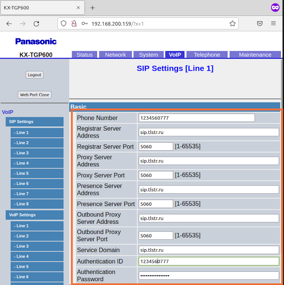Click the Outbound Proxy Server Address field
Image resolution: width=284 pixels, height=285 pixels.
209,218
